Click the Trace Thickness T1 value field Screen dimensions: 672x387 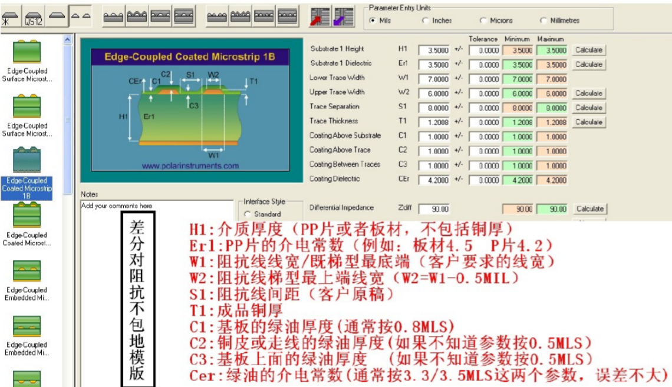434,122
